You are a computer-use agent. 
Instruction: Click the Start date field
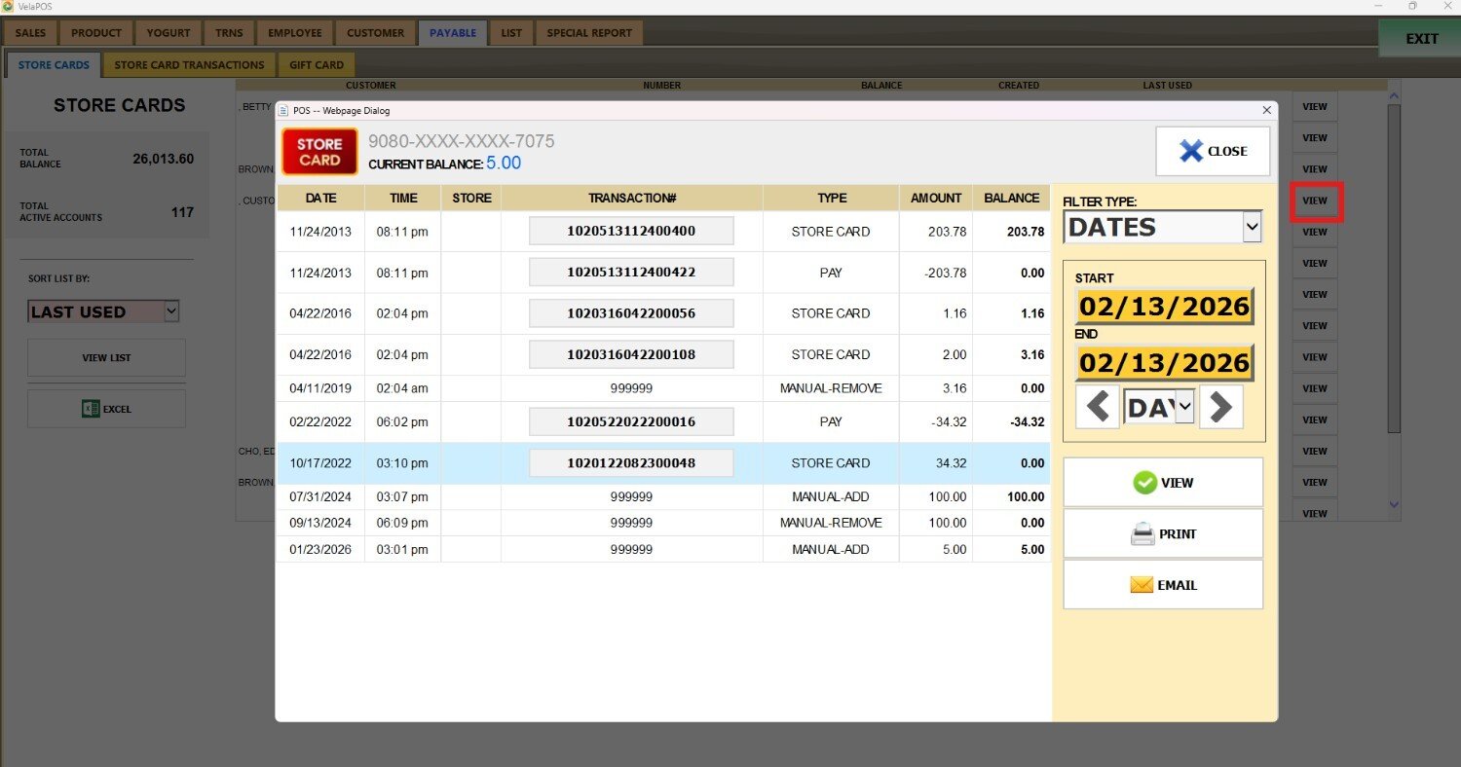(x=1164, y=307)
